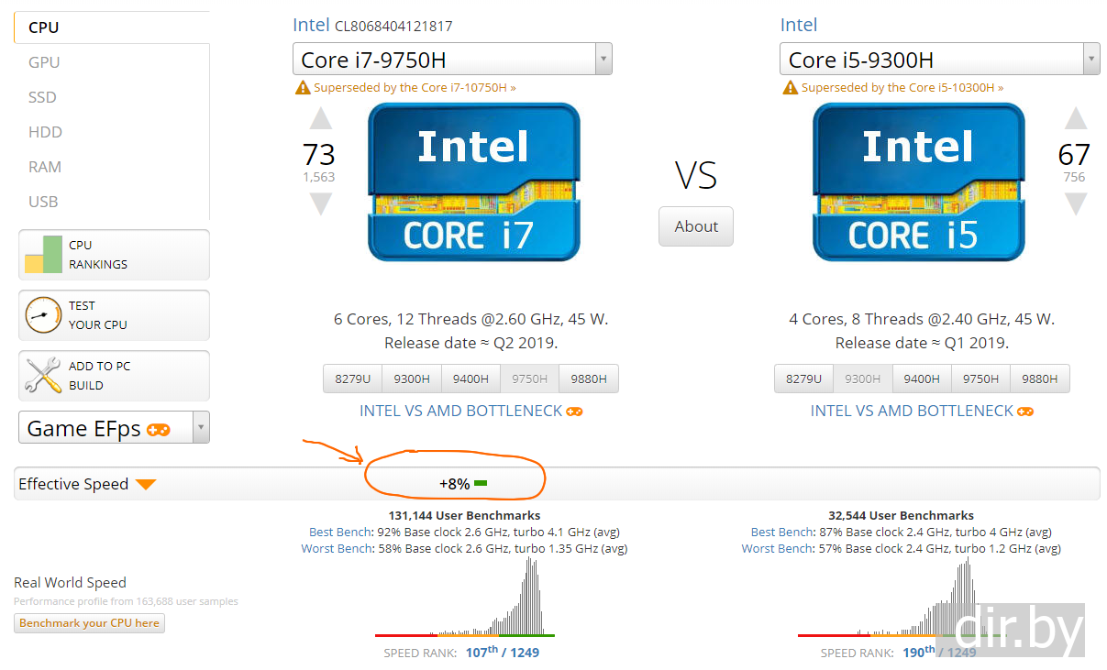
Task: Click Benchmark your CPU here button
Action: 89,623
